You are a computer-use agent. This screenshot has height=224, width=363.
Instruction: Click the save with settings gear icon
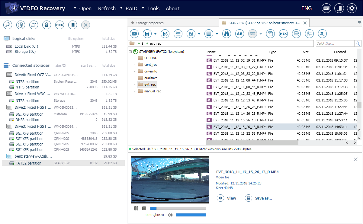(x=165, y=34)
